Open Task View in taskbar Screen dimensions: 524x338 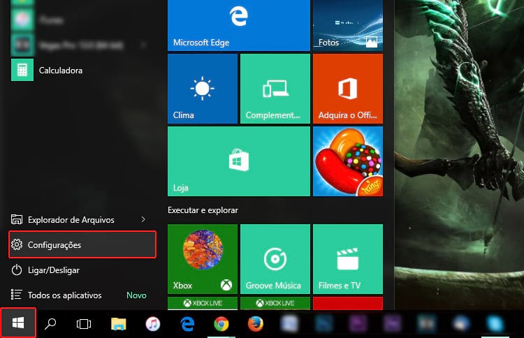click(x=84, y=323)
